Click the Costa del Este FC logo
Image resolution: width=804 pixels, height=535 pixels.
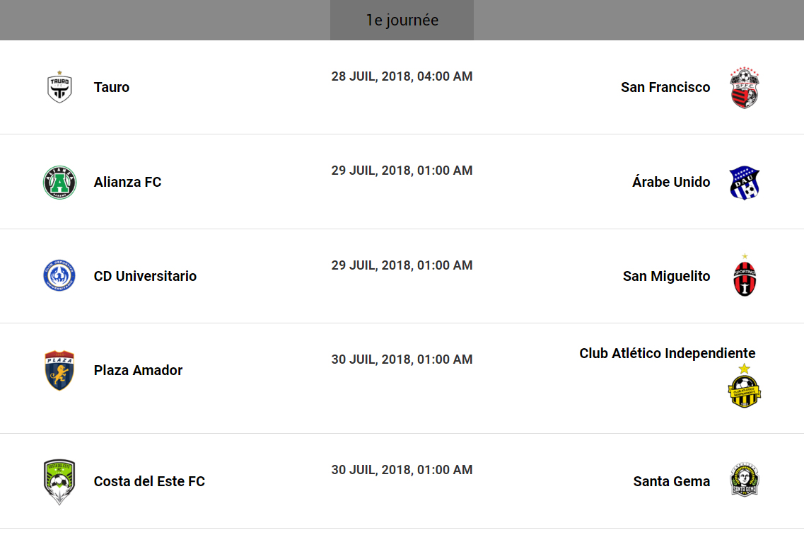click(59, 482)
